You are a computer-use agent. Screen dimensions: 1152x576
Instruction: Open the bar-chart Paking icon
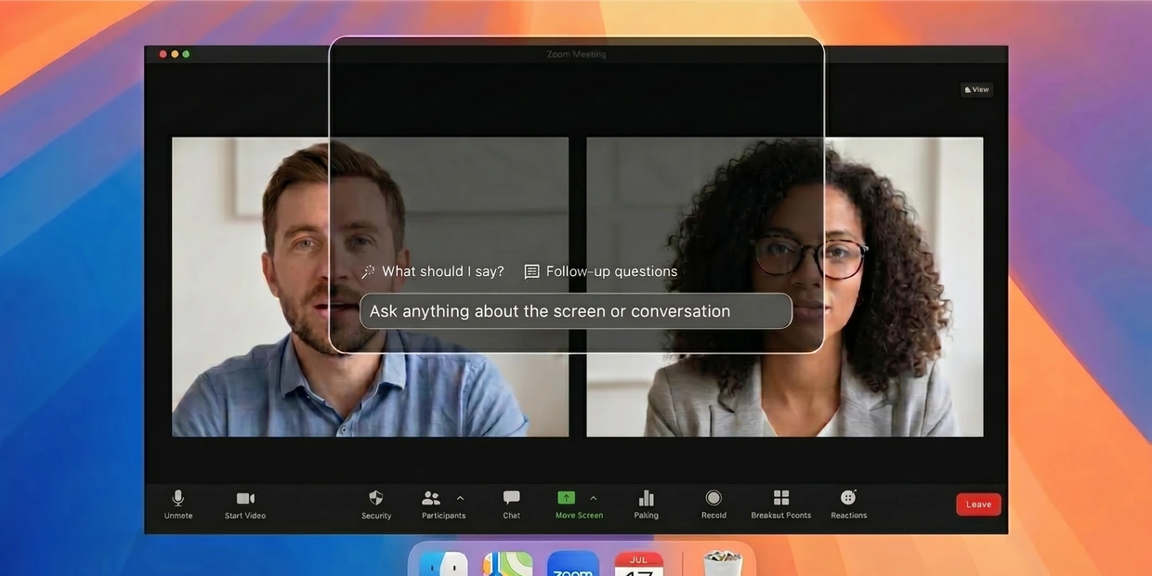click(x=647, y=504)
